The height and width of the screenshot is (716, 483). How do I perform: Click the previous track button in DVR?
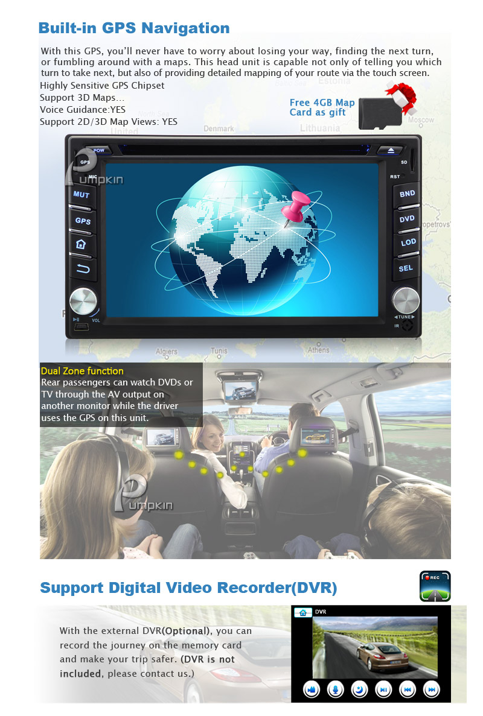408,689
